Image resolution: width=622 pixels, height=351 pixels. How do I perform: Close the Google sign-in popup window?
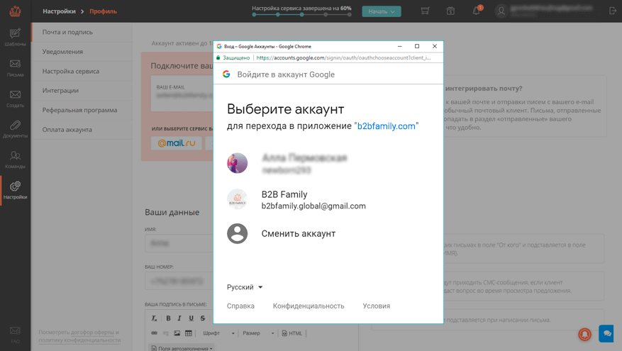[434, 46]
